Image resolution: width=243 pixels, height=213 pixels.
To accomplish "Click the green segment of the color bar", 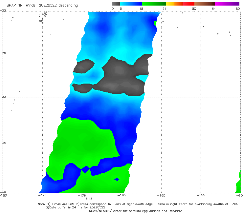I will 154,4.
